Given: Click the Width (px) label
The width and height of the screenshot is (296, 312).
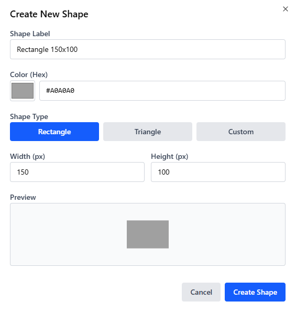Looking at the screenshot, I should click(27, 156).
